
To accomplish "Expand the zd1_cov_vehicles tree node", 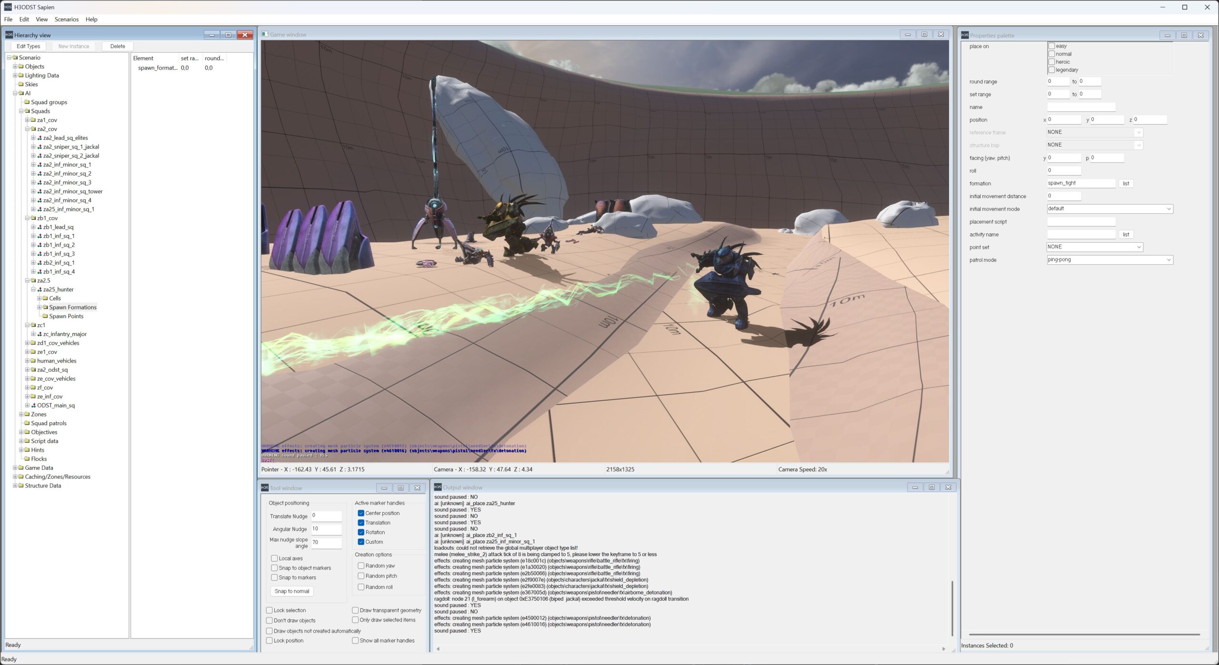I will click(27, 343).
